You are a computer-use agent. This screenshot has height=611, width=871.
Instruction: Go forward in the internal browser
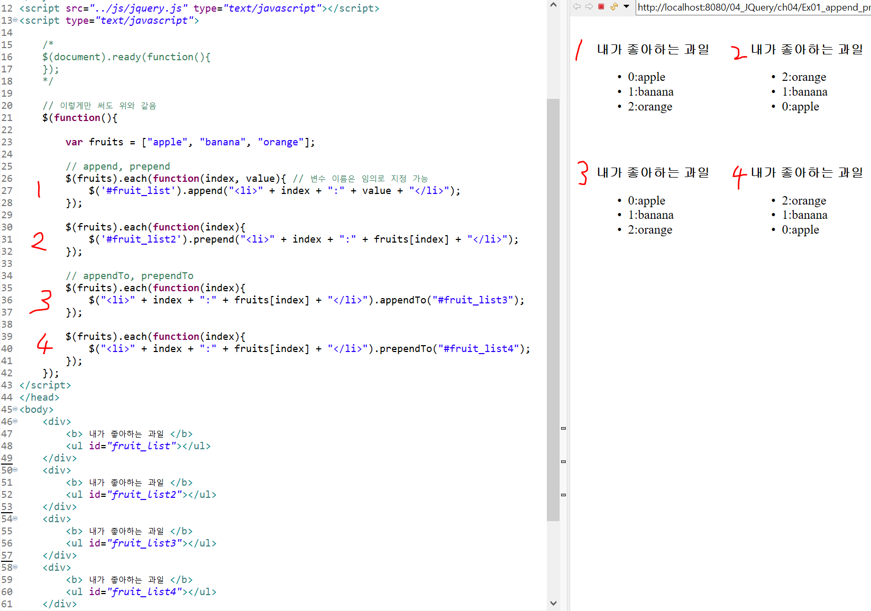click(x=589, y=6)
